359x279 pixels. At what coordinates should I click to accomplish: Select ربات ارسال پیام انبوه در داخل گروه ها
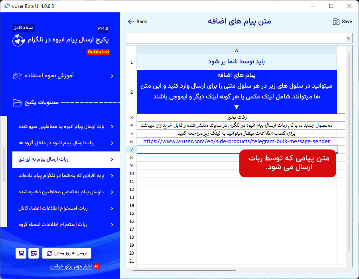[66, 143]
